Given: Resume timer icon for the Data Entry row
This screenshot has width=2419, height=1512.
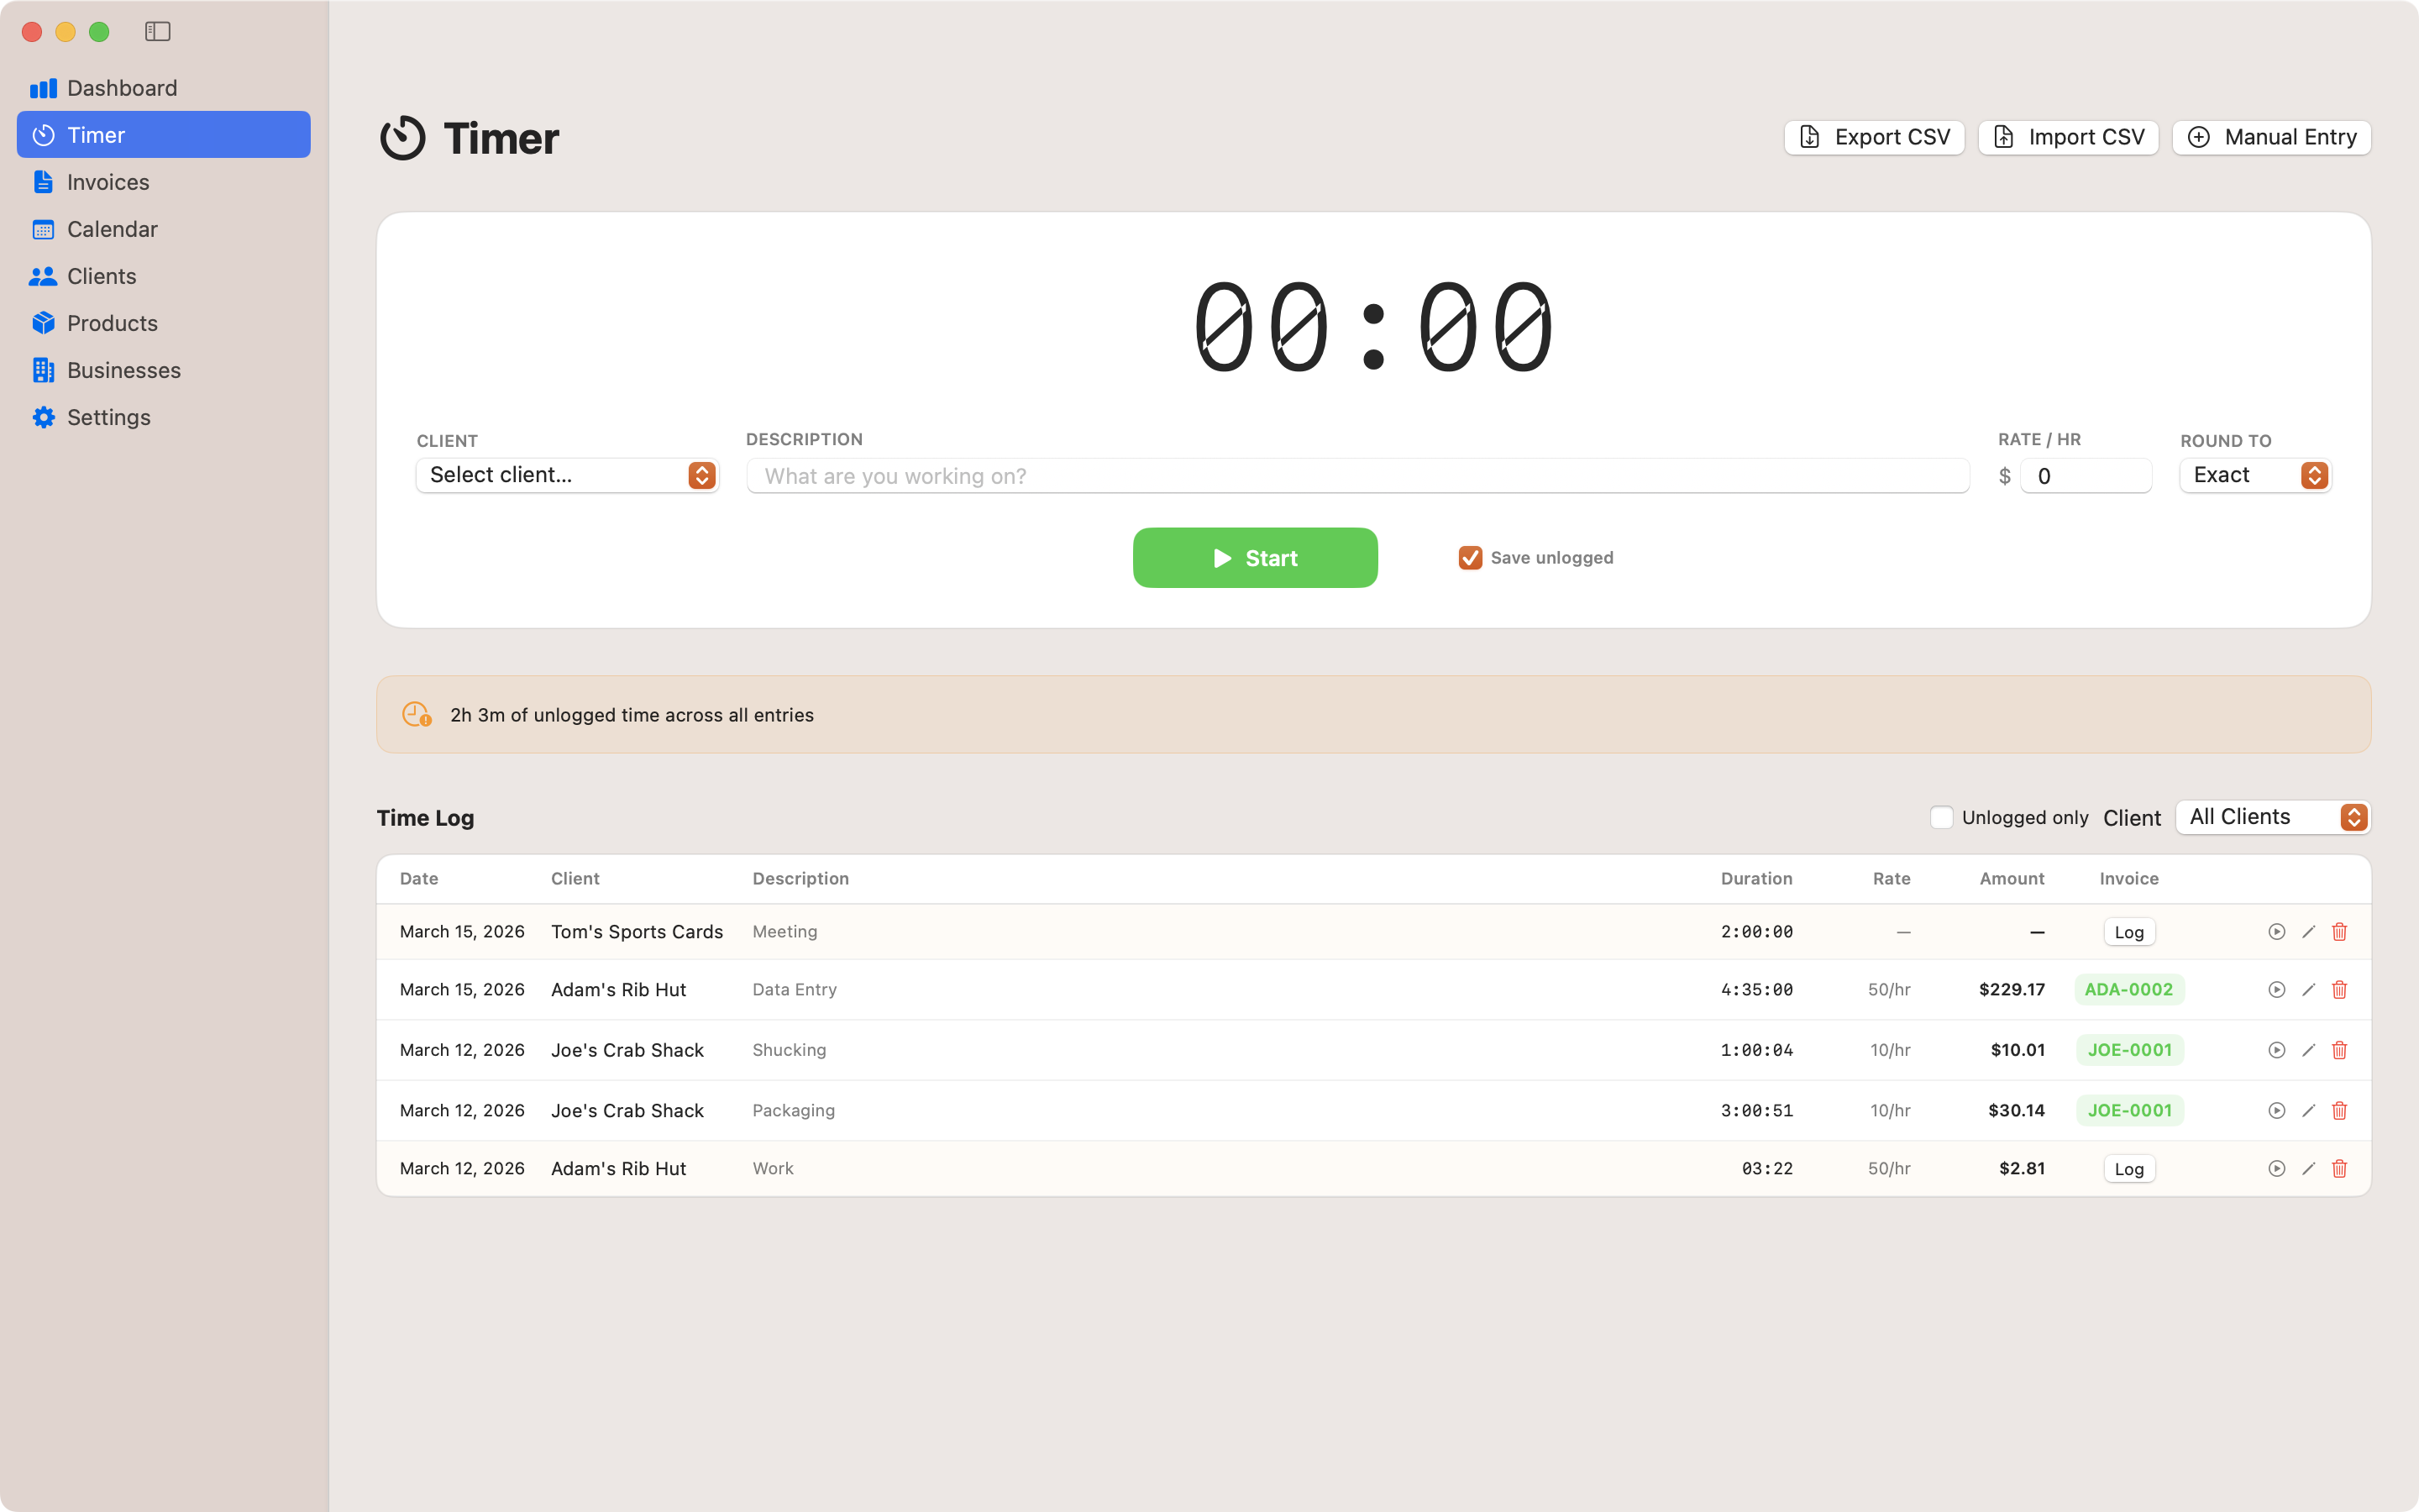Looking at the screenshot, I should [x=2276, y=990].
